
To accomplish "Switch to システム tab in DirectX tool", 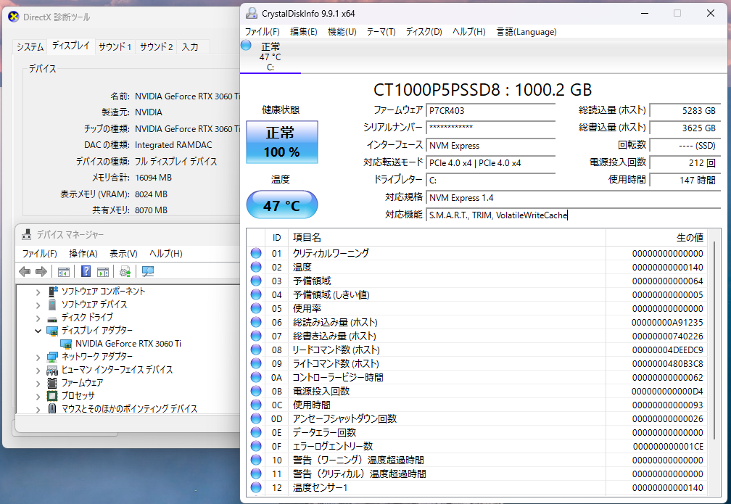I will tap(30, 46).
